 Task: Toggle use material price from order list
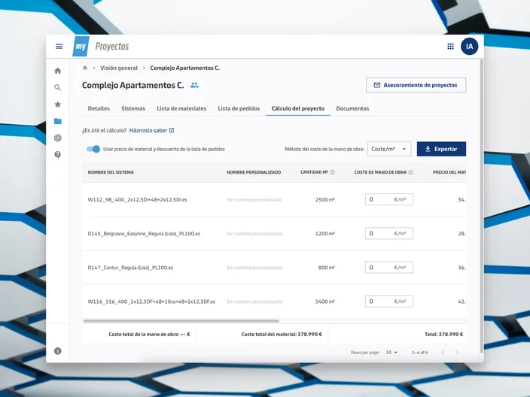93,149
